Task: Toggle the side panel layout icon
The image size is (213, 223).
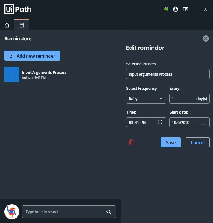Action: pyautogui.click(x=186, y=9)
